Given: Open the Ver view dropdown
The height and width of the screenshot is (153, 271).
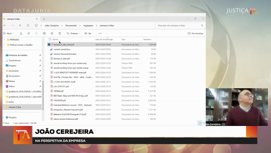Looking at the screenshot, I should click(89, 33).
